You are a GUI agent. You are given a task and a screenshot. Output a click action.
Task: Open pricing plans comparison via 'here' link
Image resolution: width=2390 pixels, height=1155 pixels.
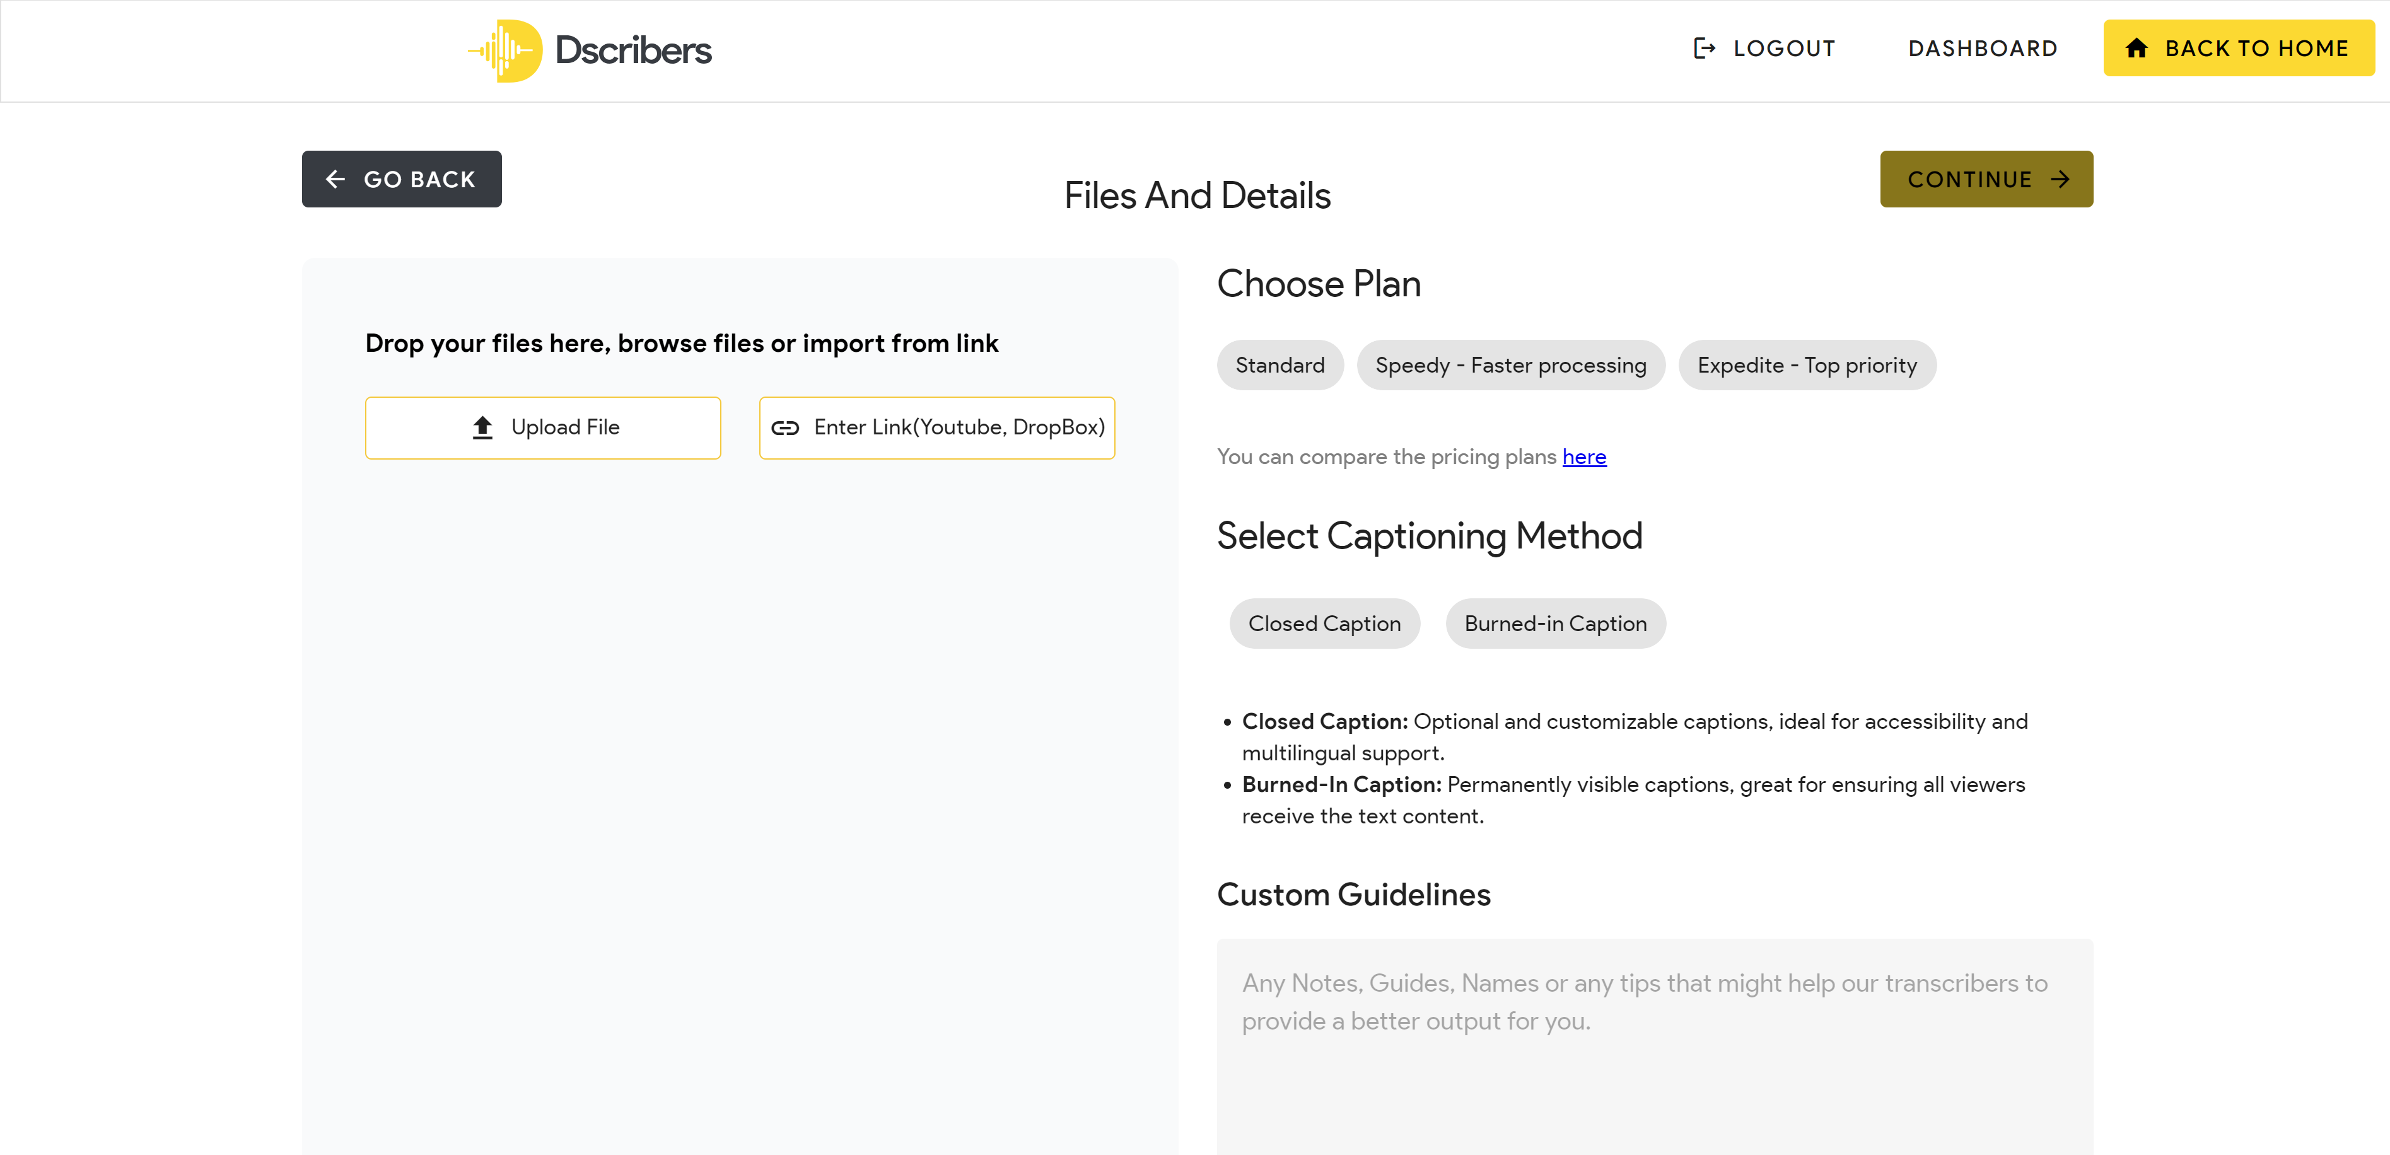[1583, 456]
